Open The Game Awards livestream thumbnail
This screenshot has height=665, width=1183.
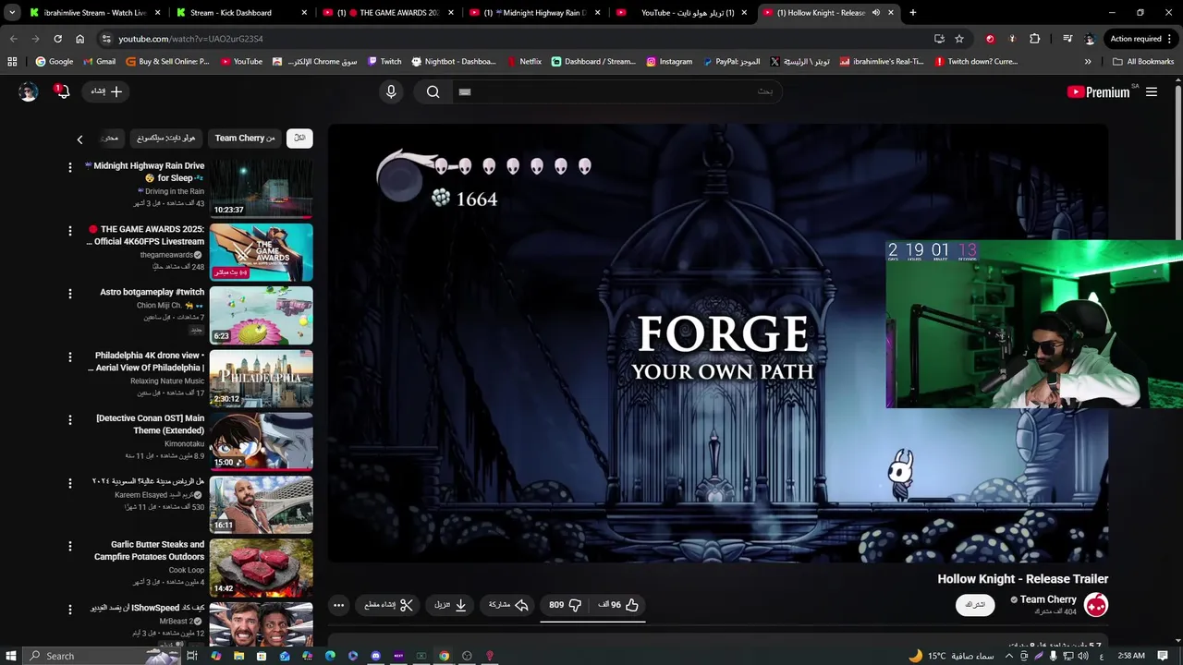261,252
